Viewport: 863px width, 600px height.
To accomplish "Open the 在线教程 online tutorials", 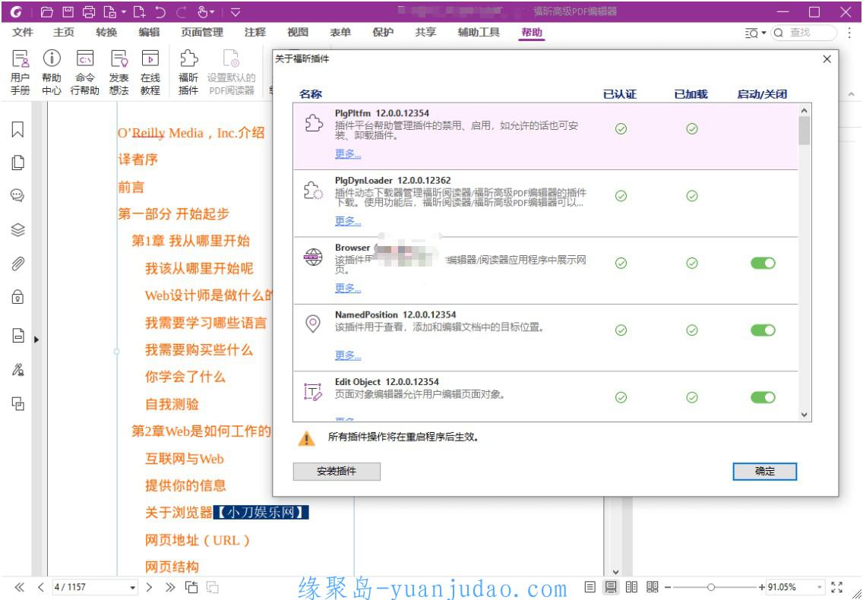I will click(x=150, y=72).
